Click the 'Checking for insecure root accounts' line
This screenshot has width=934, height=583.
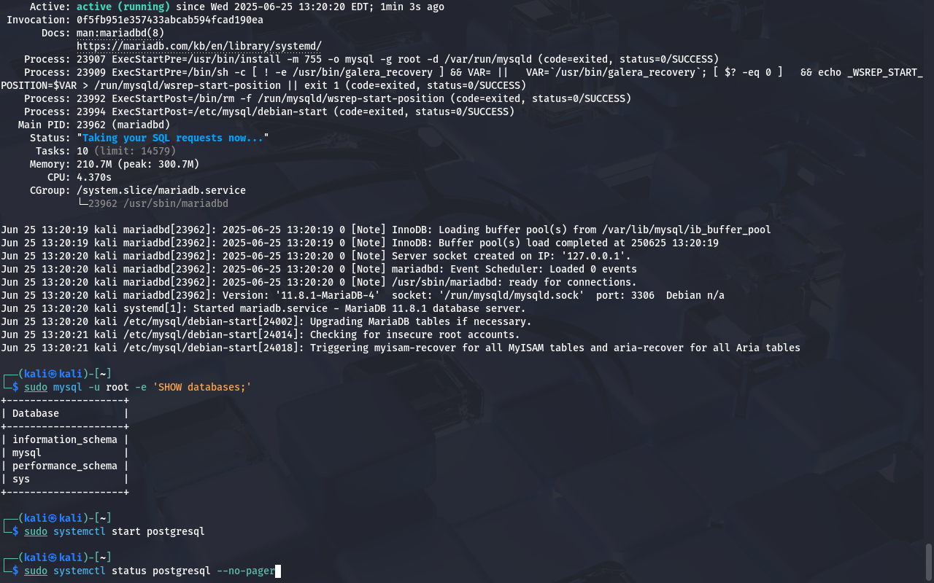260,334
